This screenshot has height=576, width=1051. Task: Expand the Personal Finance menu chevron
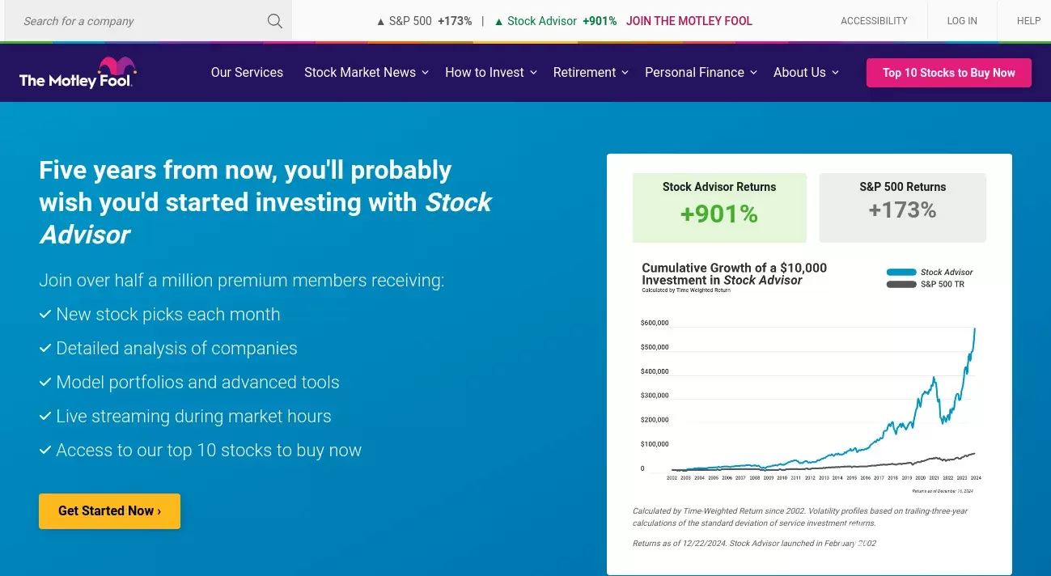point(753,73)
